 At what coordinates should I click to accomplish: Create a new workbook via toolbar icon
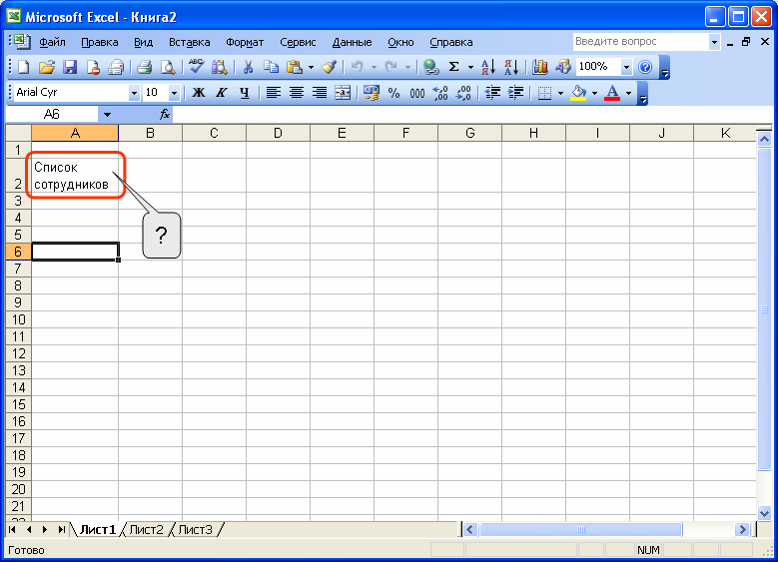(23, 67)
